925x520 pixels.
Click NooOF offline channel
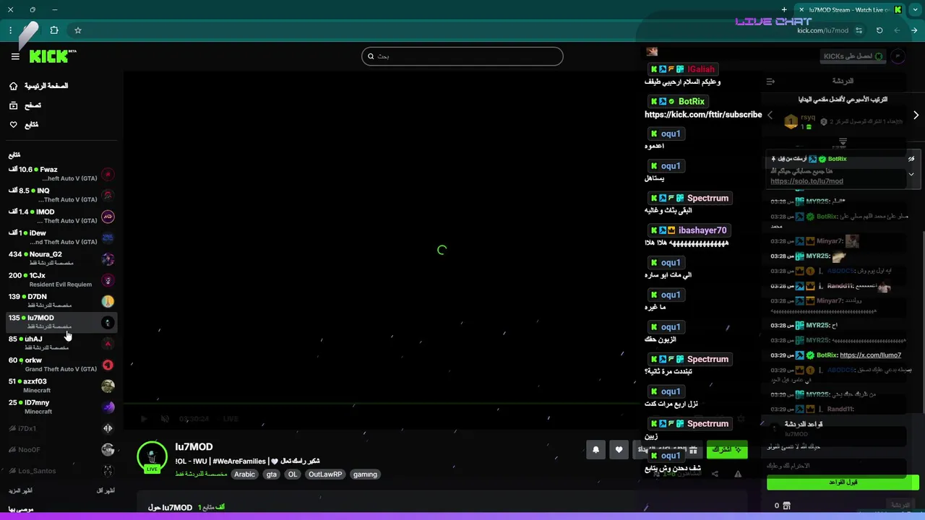click(x=61, y=449)
